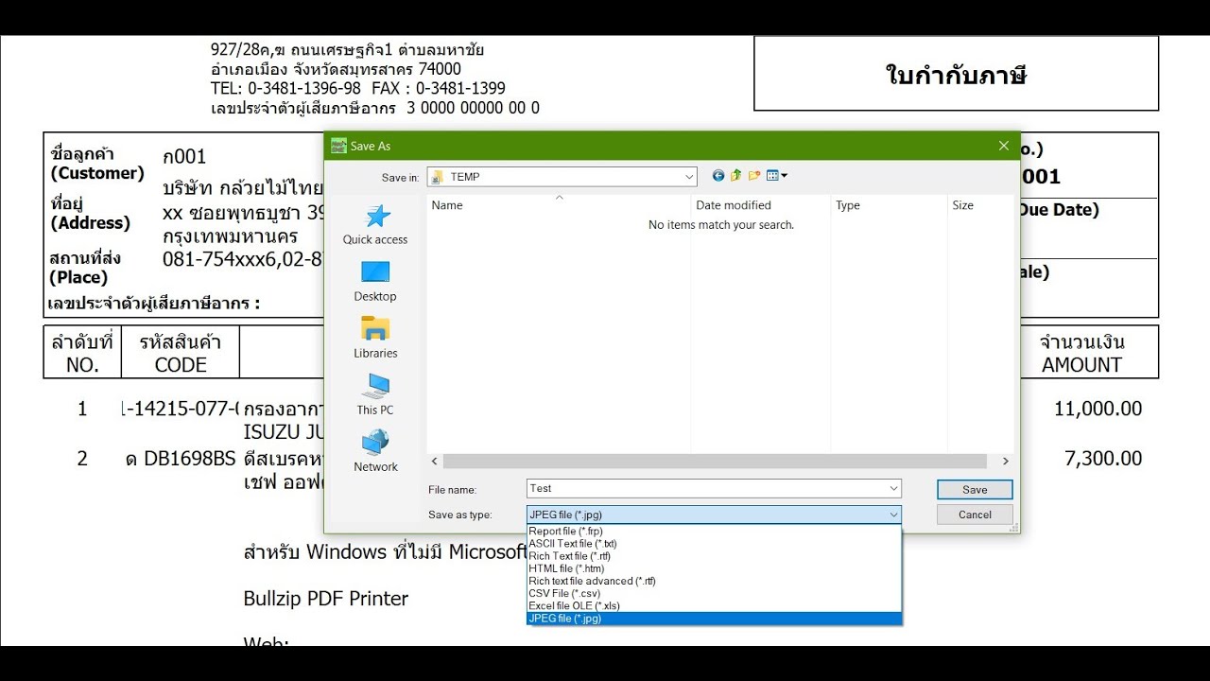Click the CODE column header in the invoice
The height and width of the screenshot is (681, 1210).
[181, 364]
